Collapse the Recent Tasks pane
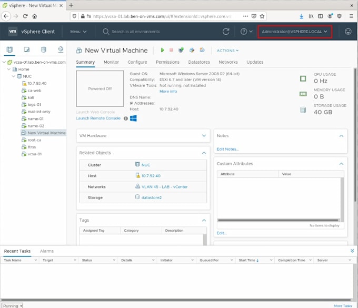 pos(352,251)
